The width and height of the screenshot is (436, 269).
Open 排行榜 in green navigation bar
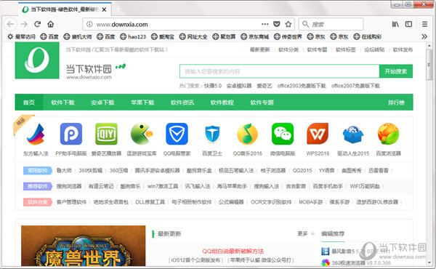pos(396,103)
